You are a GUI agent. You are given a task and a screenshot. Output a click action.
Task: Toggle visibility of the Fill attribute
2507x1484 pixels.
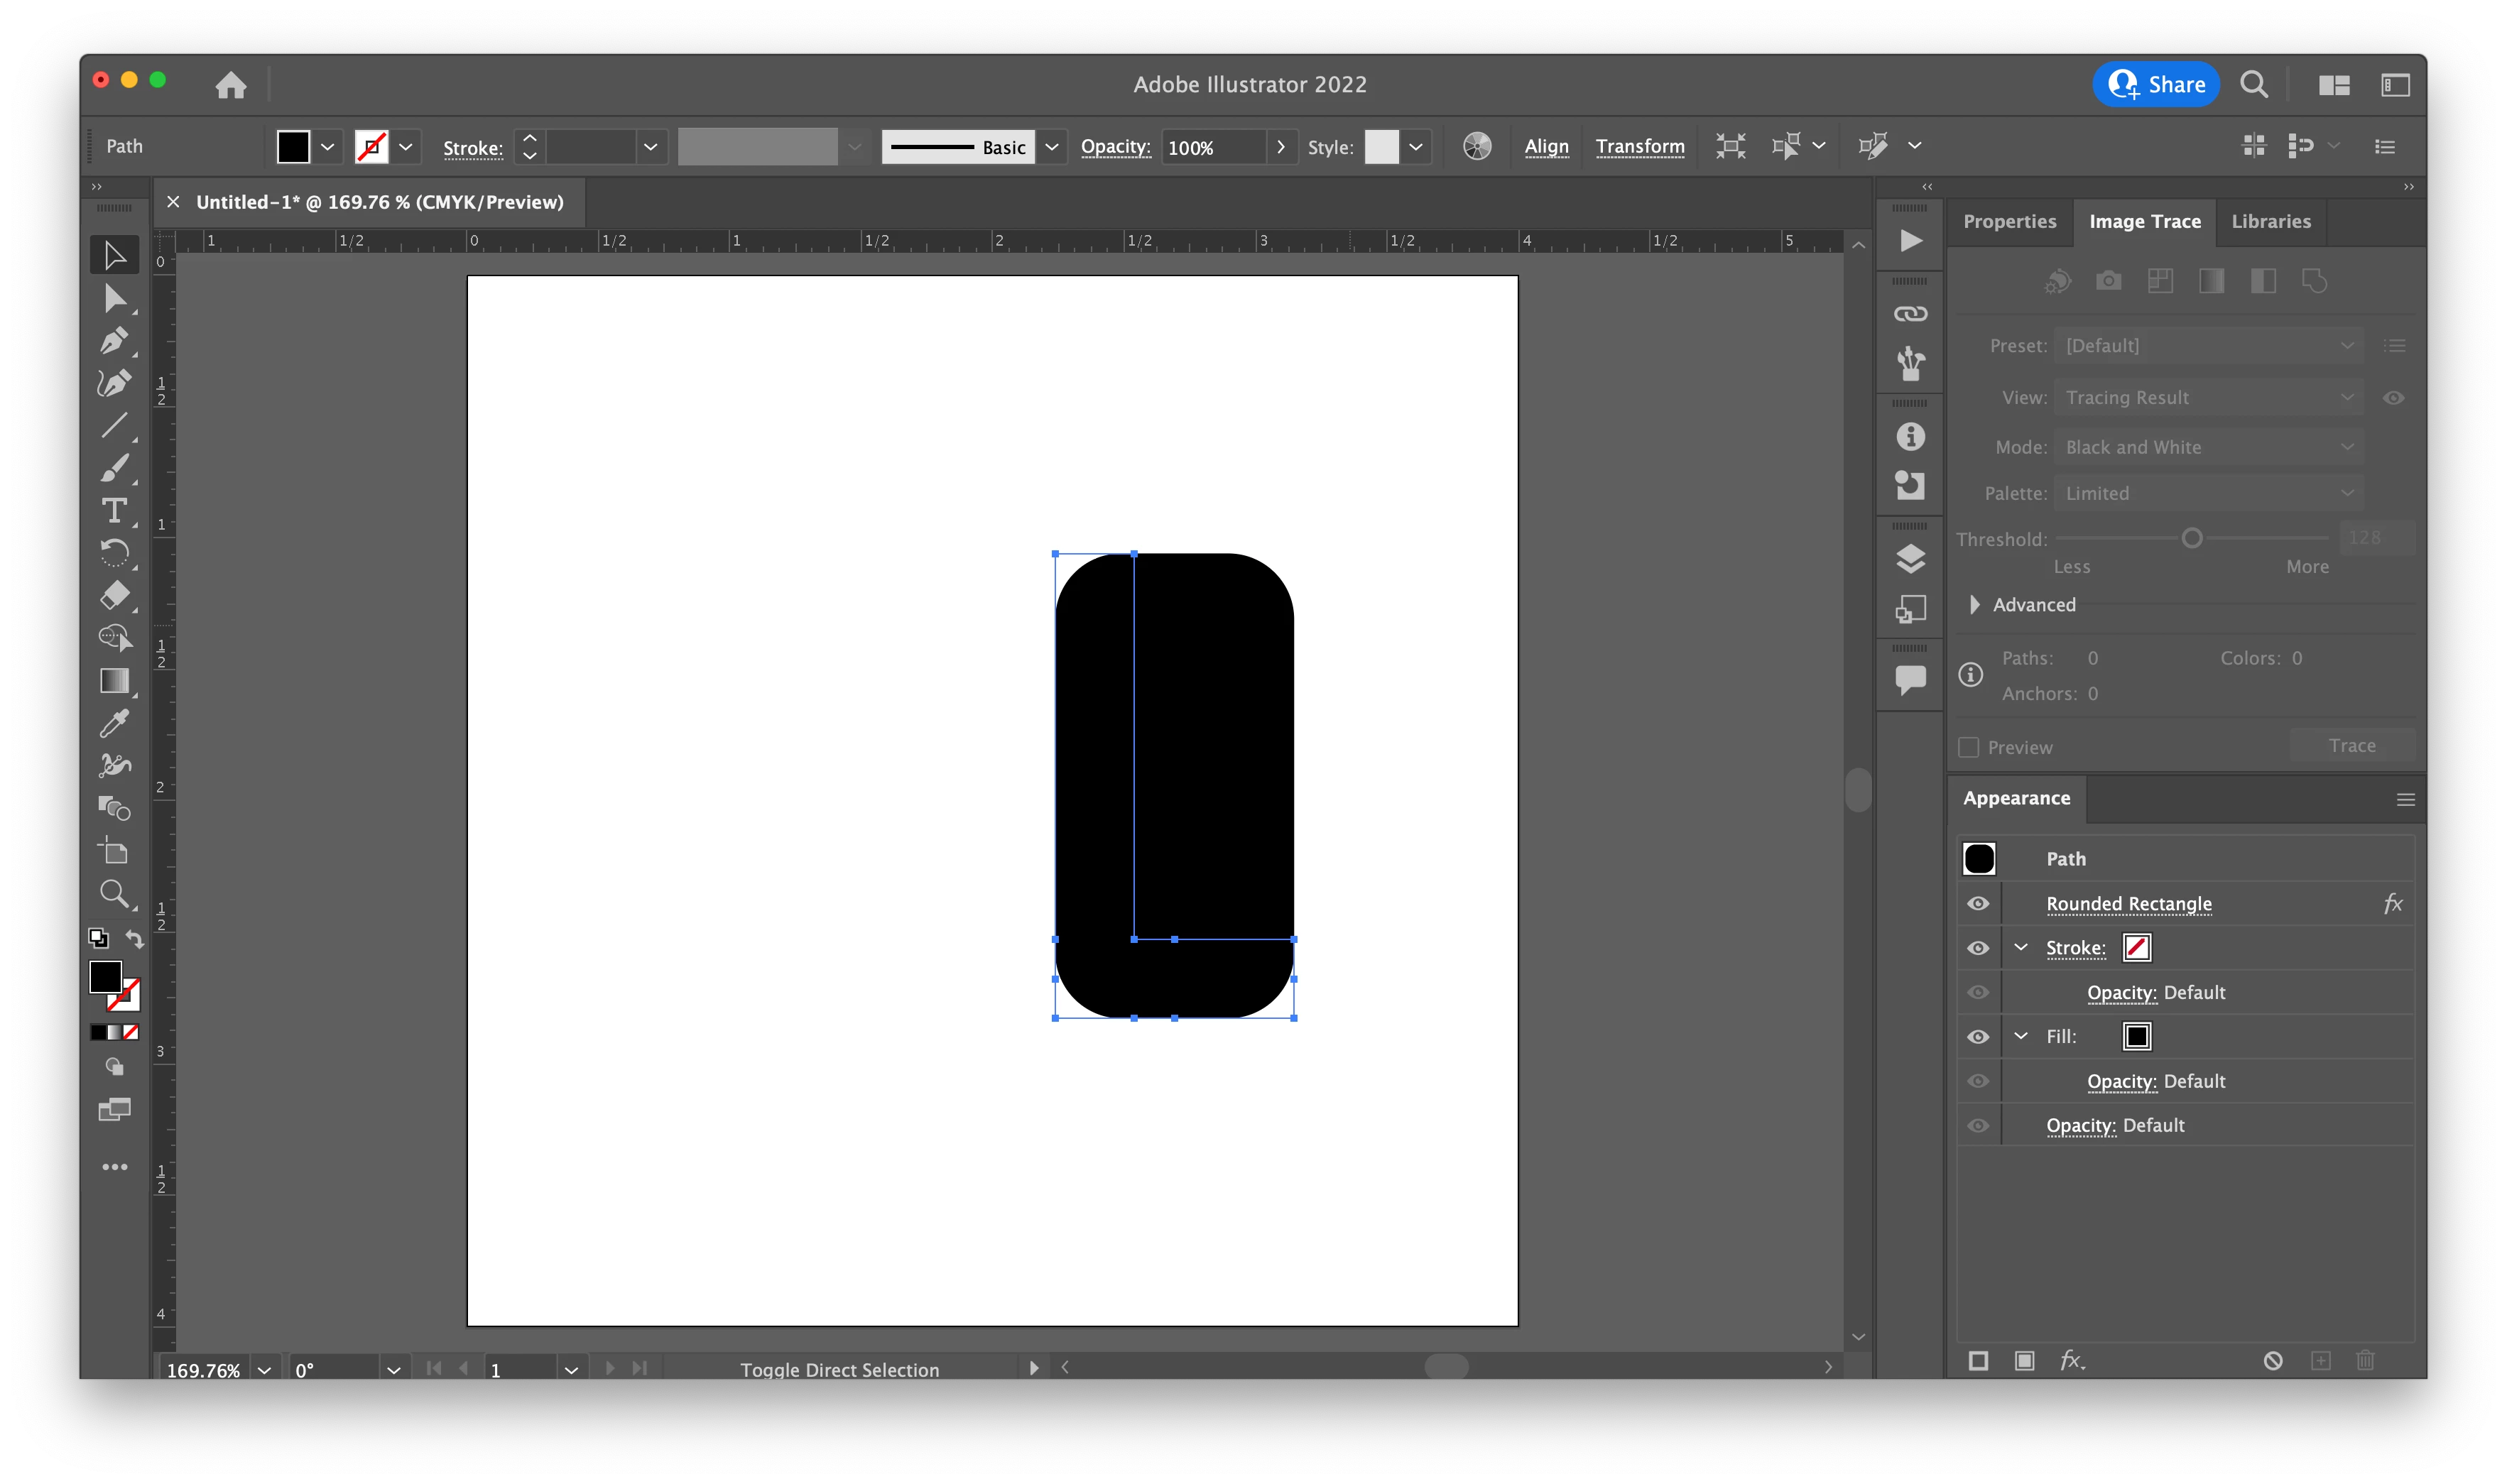(1978, 1037)
